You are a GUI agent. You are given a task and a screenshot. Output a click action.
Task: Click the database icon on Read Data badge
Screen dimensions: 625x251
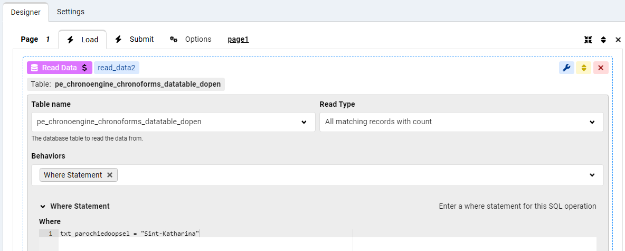click(34, 68)
